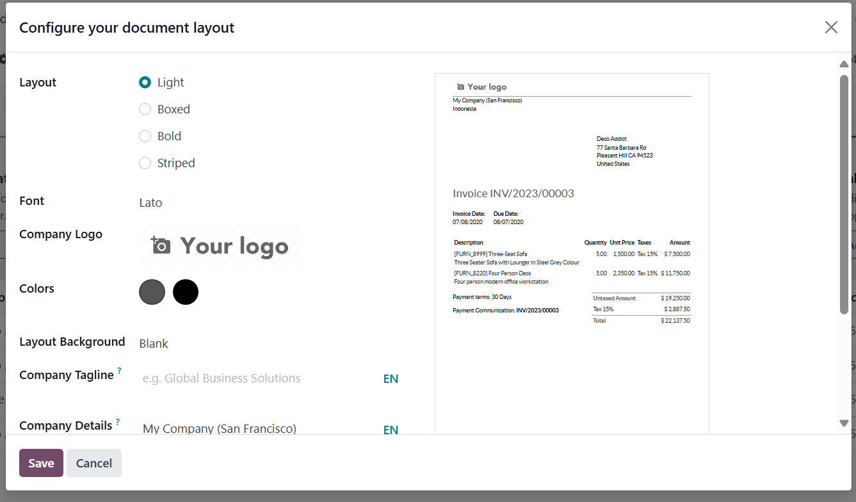The width and height of the screenshot is (856, 502).
Task: Cancel the layout configuration
Action: point(94,463)
